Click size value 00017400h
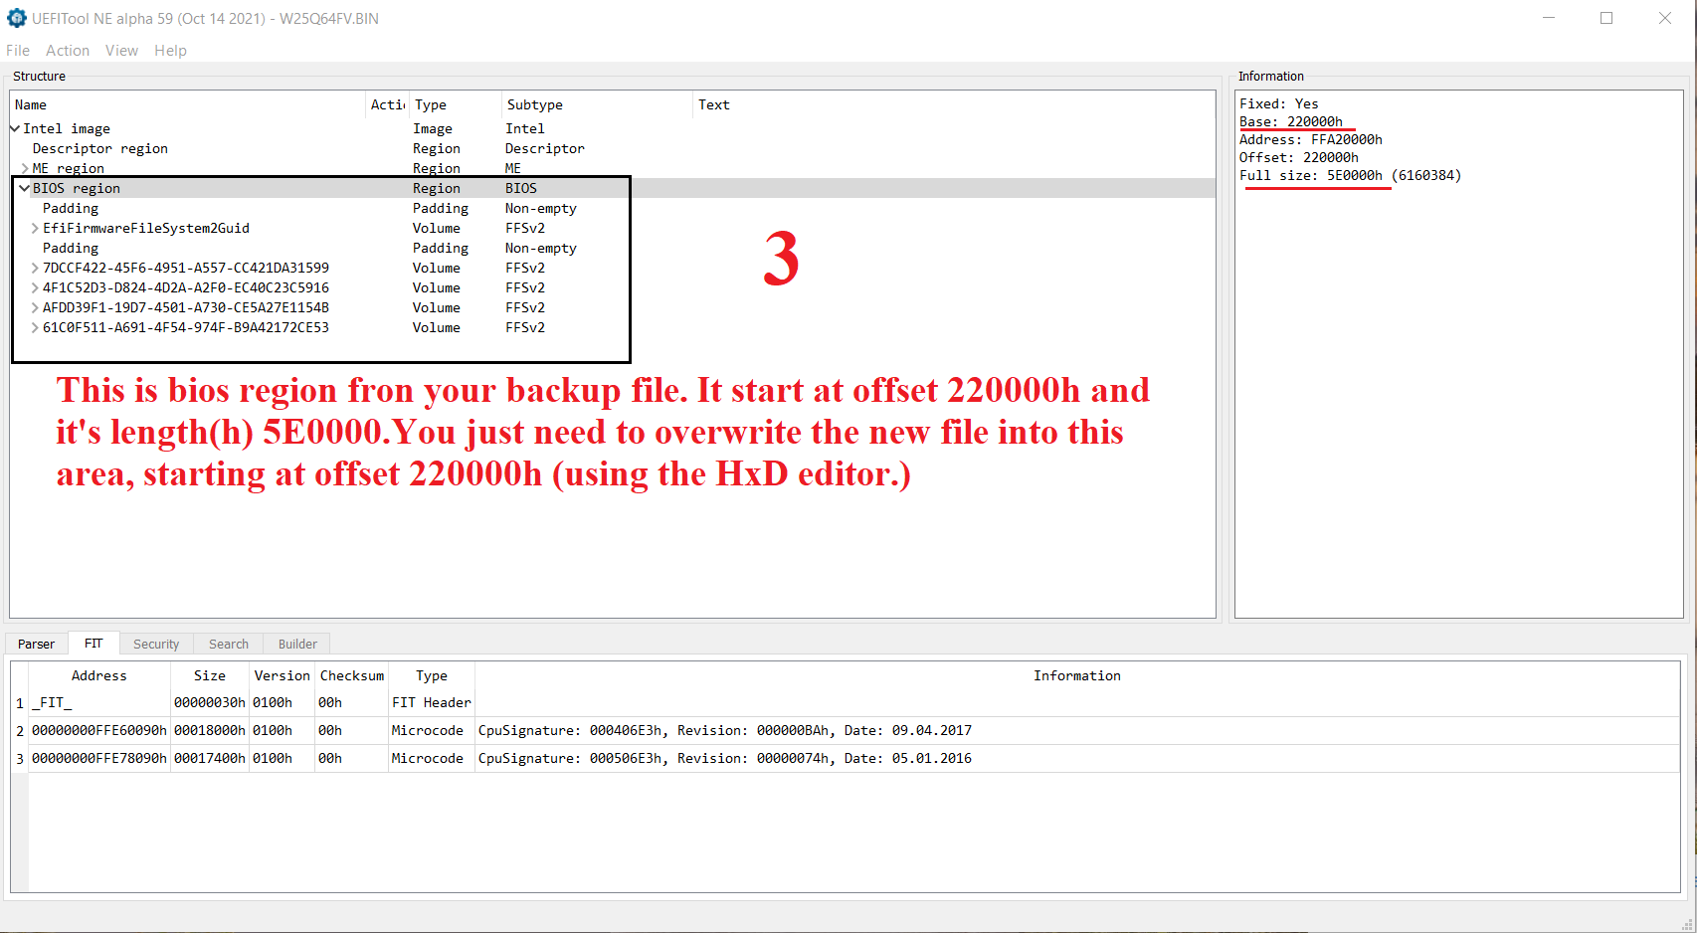This screenshot has height=933, width=1697. point(210,758)
